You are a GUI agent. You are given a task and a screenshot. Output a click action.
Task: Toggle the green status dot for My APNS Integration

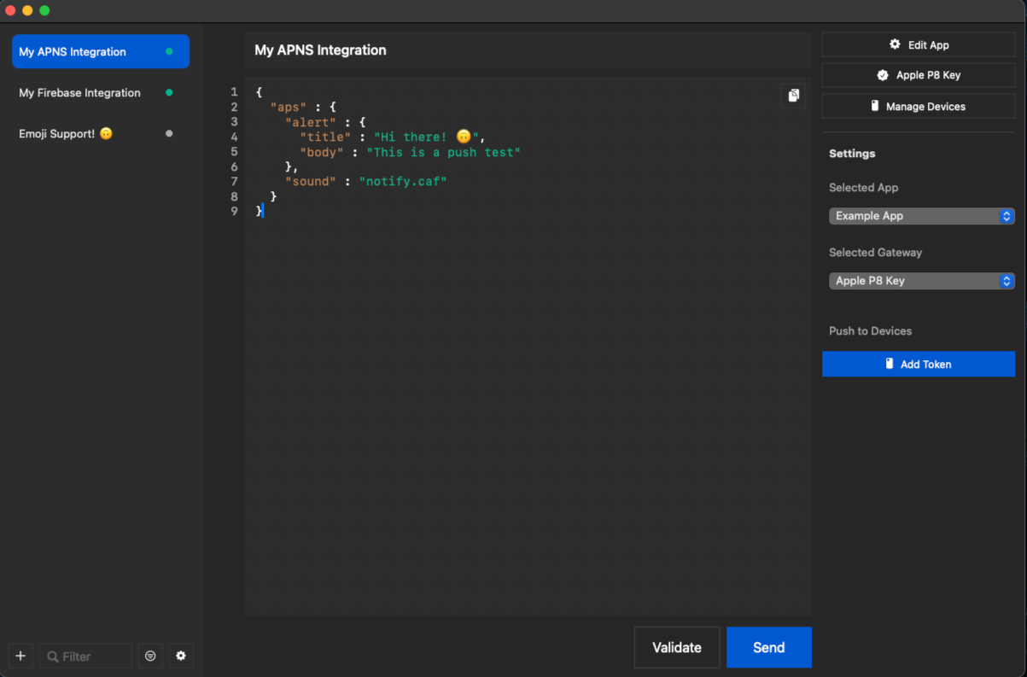[x=168, y=51]
